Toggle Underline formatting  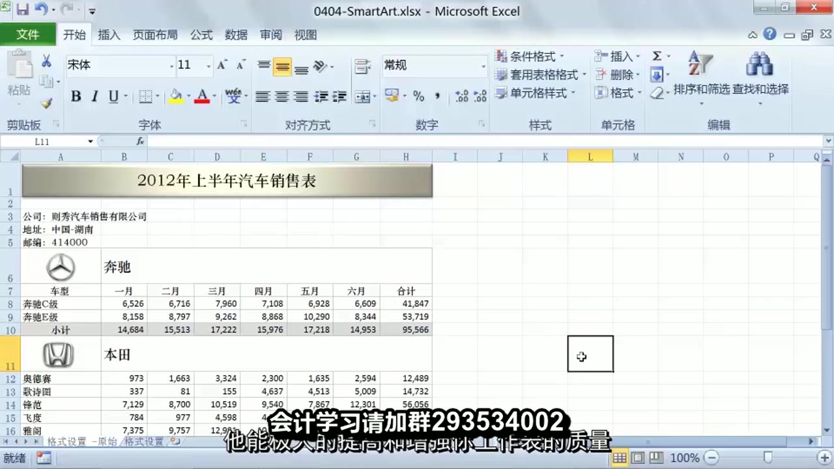113,96
